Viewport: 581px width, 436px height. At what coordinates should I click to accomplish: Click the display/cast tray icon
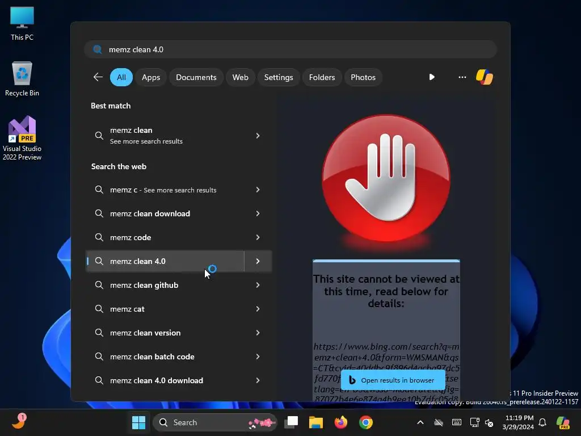click(x=474, y=422)
